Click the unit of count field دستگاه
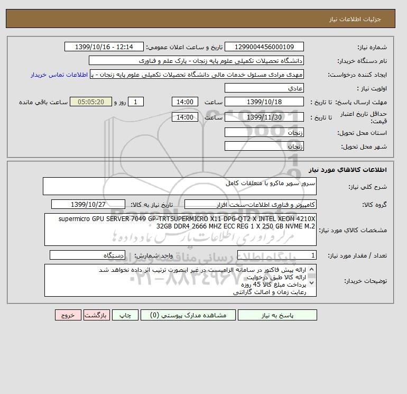This screenshot has height=394, width=407. click(87, 255)
